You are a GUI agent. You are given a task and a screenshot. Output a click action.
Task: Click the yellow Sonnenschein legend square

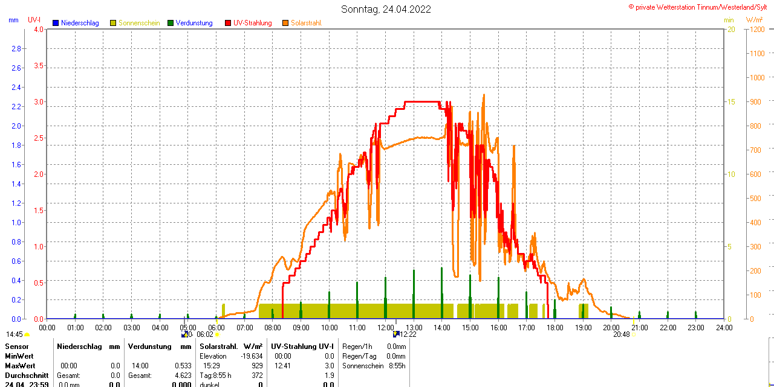pyautogui.click(x=113, y=23)
